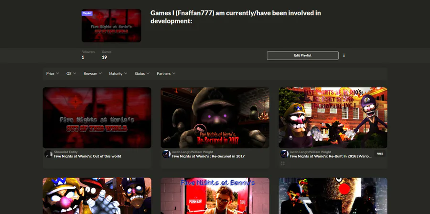Click the Re-Secured in 2017 game thumbnail
The width and height of the screenshot is (430, 214).
pyautogui.click(x=215, y=118)
